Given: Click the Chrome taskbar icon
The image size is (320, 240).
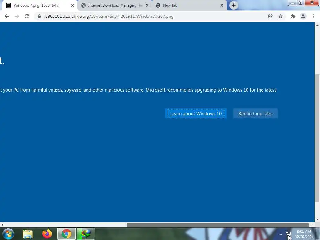Looking at the screenshot, I should click(x=67, y=234).
